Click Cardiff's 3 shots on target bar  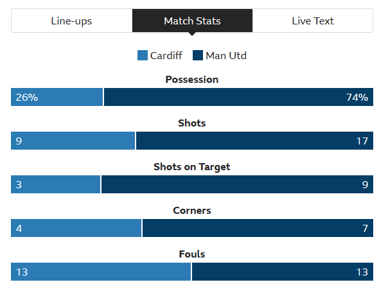[x=55, y=184]
